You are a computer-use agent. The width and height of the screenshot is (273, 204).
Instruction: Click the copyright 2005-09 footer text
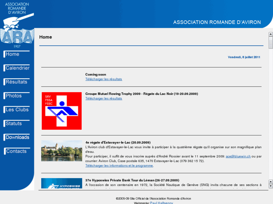click(153, 198)
